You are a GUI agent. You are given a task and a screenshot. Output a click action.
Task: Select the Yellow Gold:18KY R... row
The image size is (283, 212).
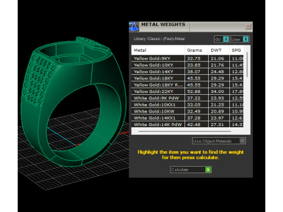[187, 85]
